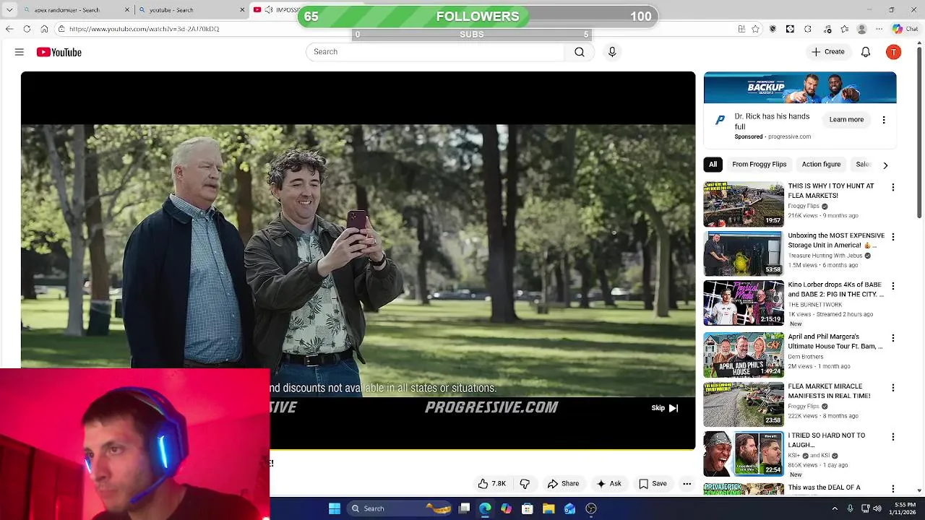925x520 pixels.
Task: Open options for FLEA MARKET MIRACLE video
Action: coord(892,388)
